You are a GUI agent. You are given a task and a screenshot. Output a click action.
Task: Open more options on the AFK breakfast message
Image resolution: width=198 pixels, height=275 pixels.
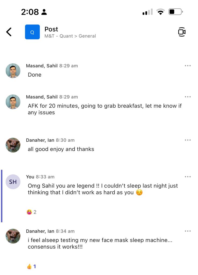(x=188, y=97)
